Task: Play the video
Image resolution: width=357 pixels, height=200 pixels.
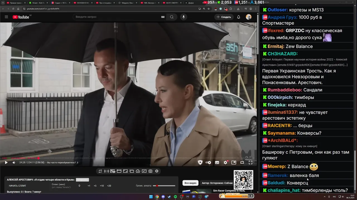Action: pyautogui.click(x=6, y=162)
